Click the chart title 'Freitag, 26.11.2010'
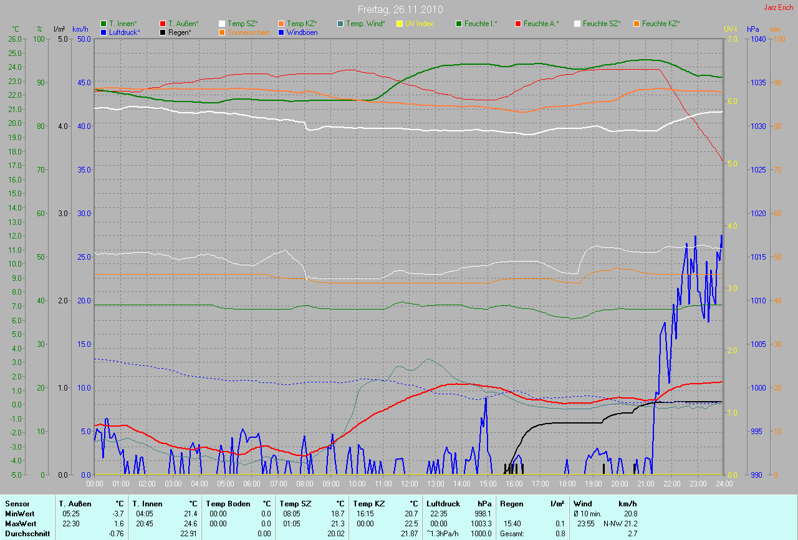798x540 pixels. click(400, 10)
